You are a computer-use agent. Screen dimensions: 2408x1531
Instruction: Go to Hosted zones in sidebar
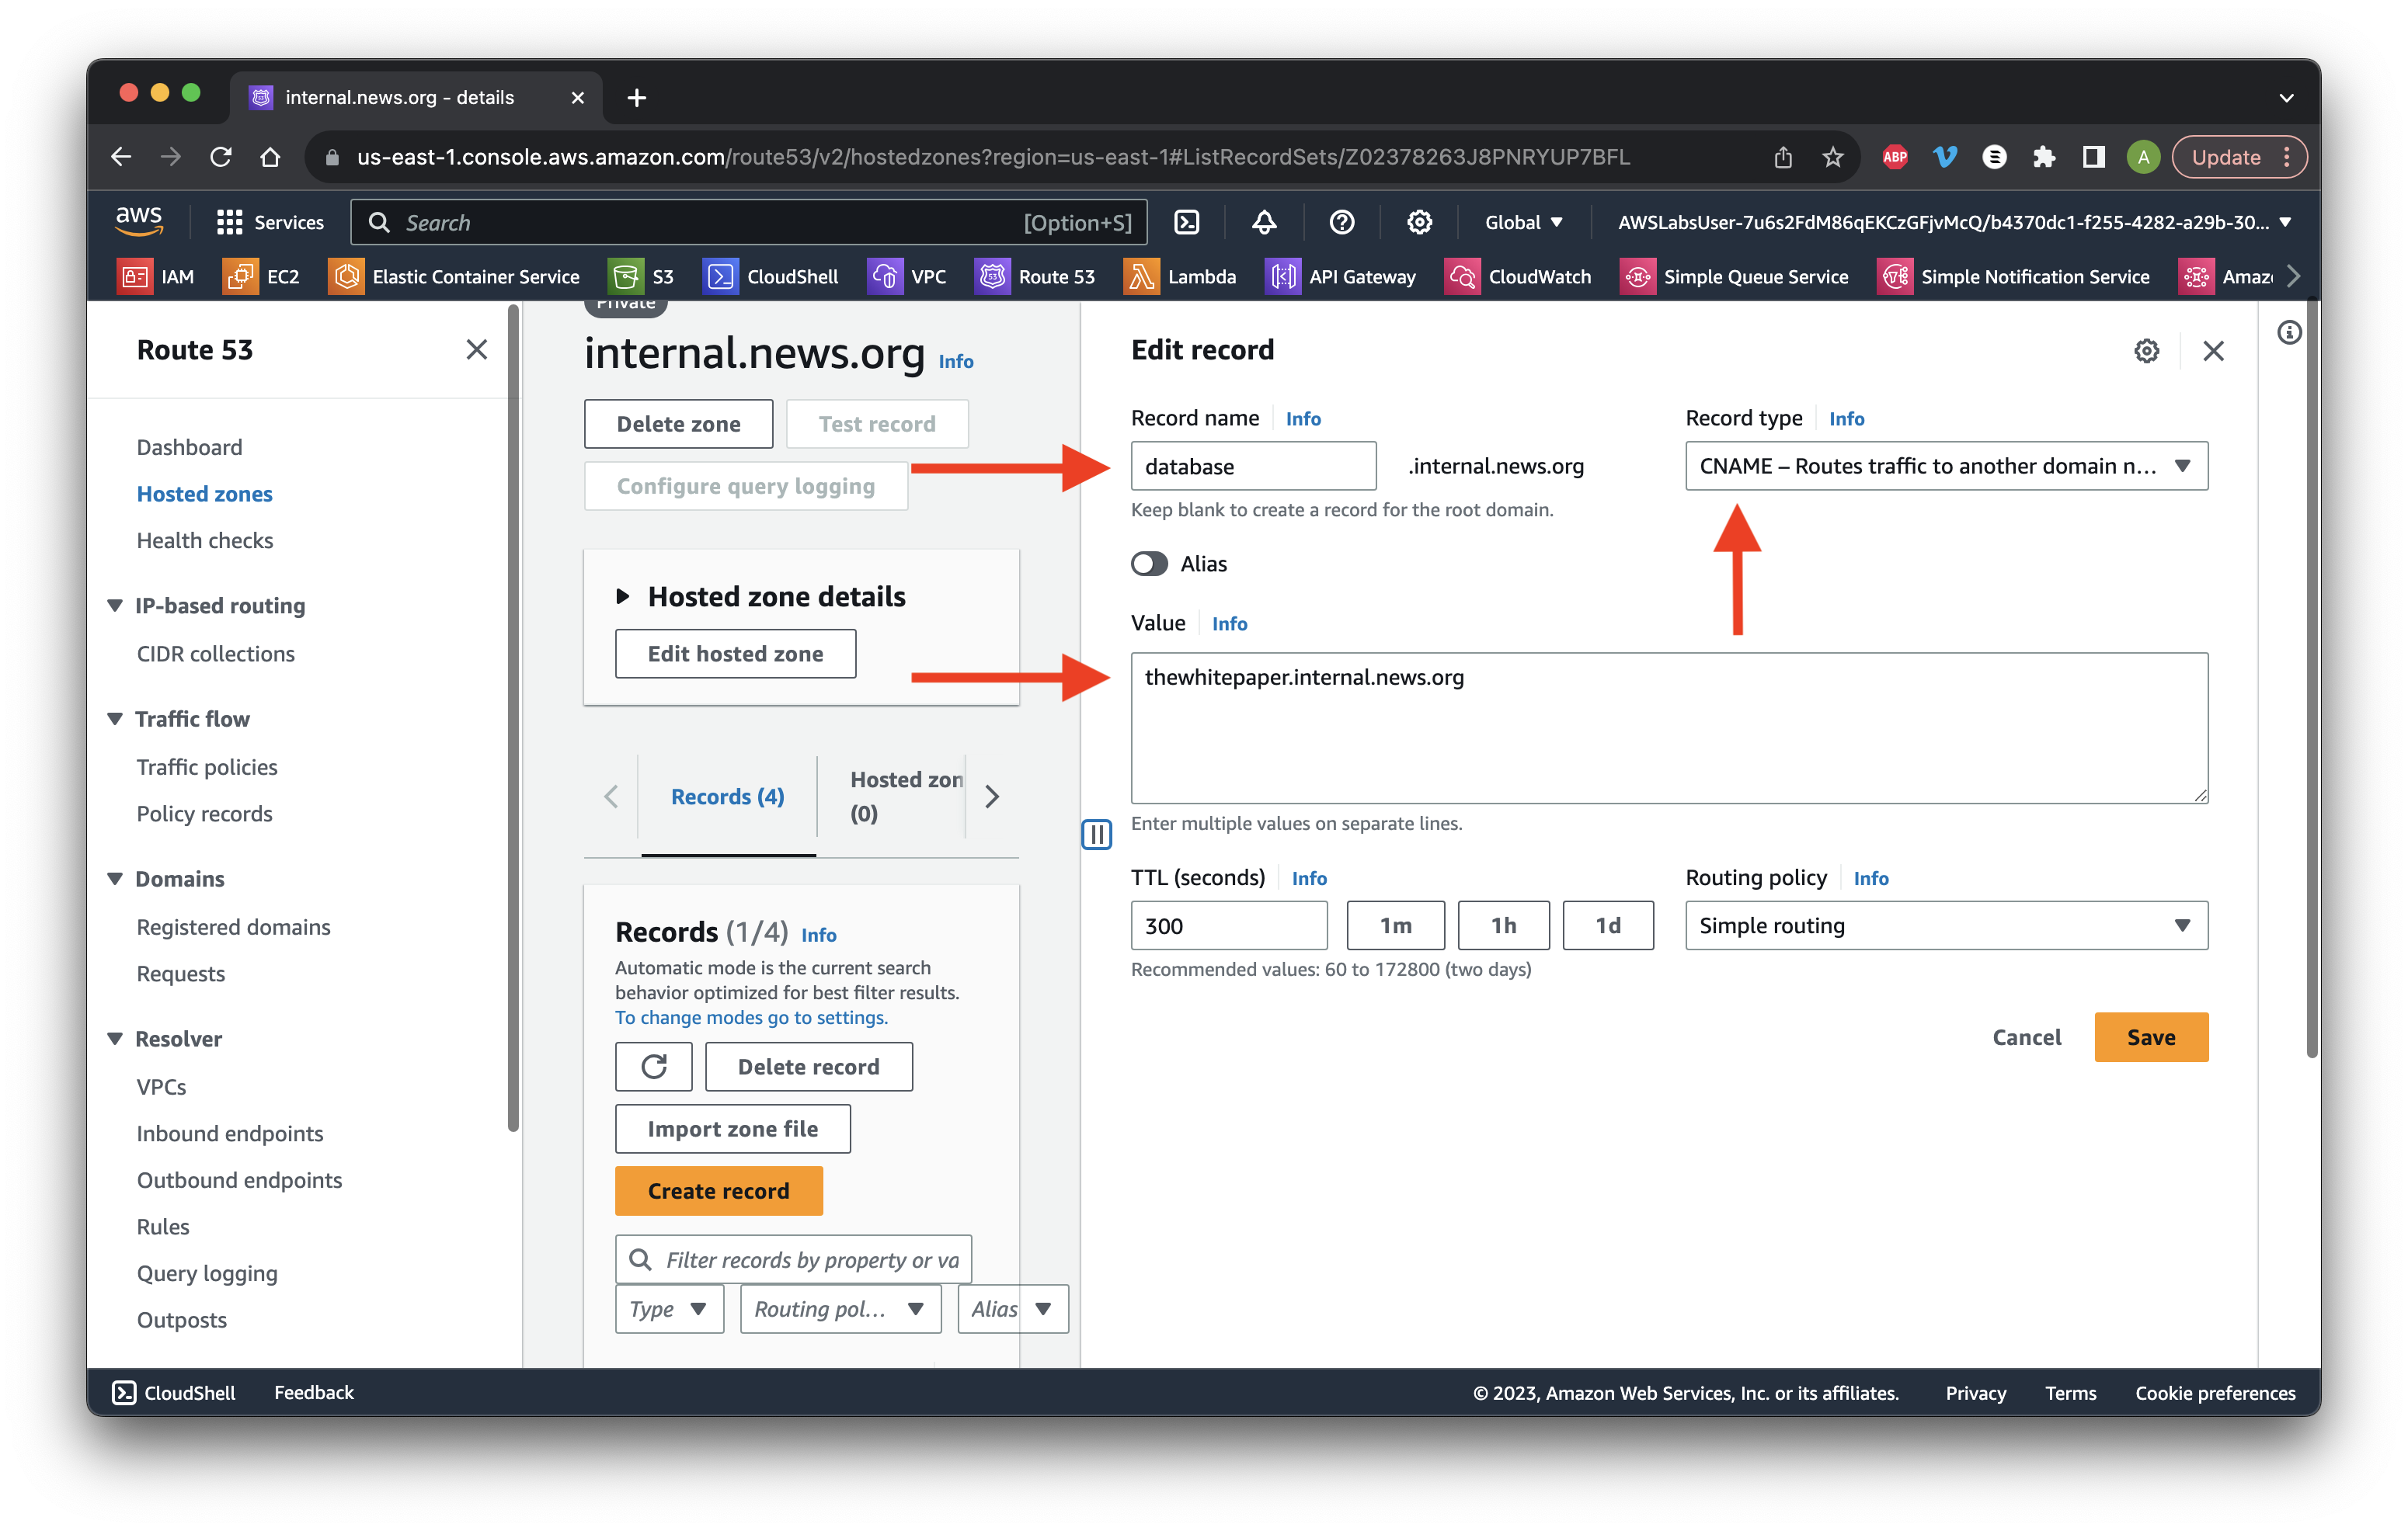[x=204, y=494]
